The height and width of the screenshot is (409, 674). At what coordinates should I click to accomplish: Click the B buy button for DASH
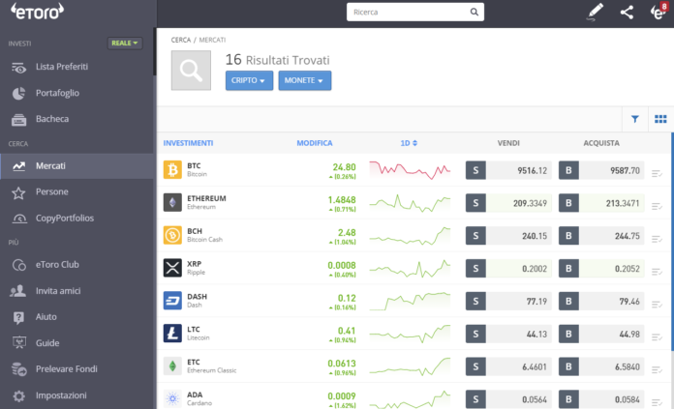pyautogui.click(x=568, y=302)
